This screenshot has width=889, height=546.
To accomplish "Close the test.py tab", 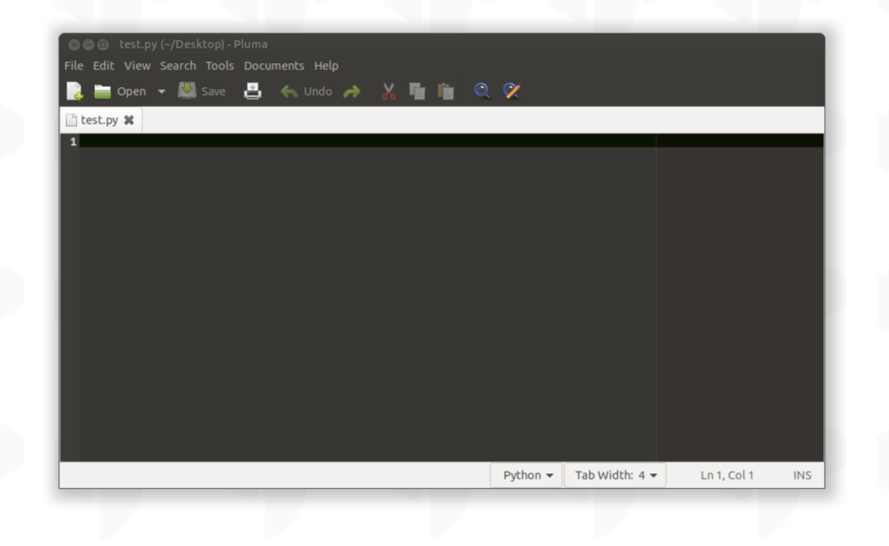I will pos(129,120).
